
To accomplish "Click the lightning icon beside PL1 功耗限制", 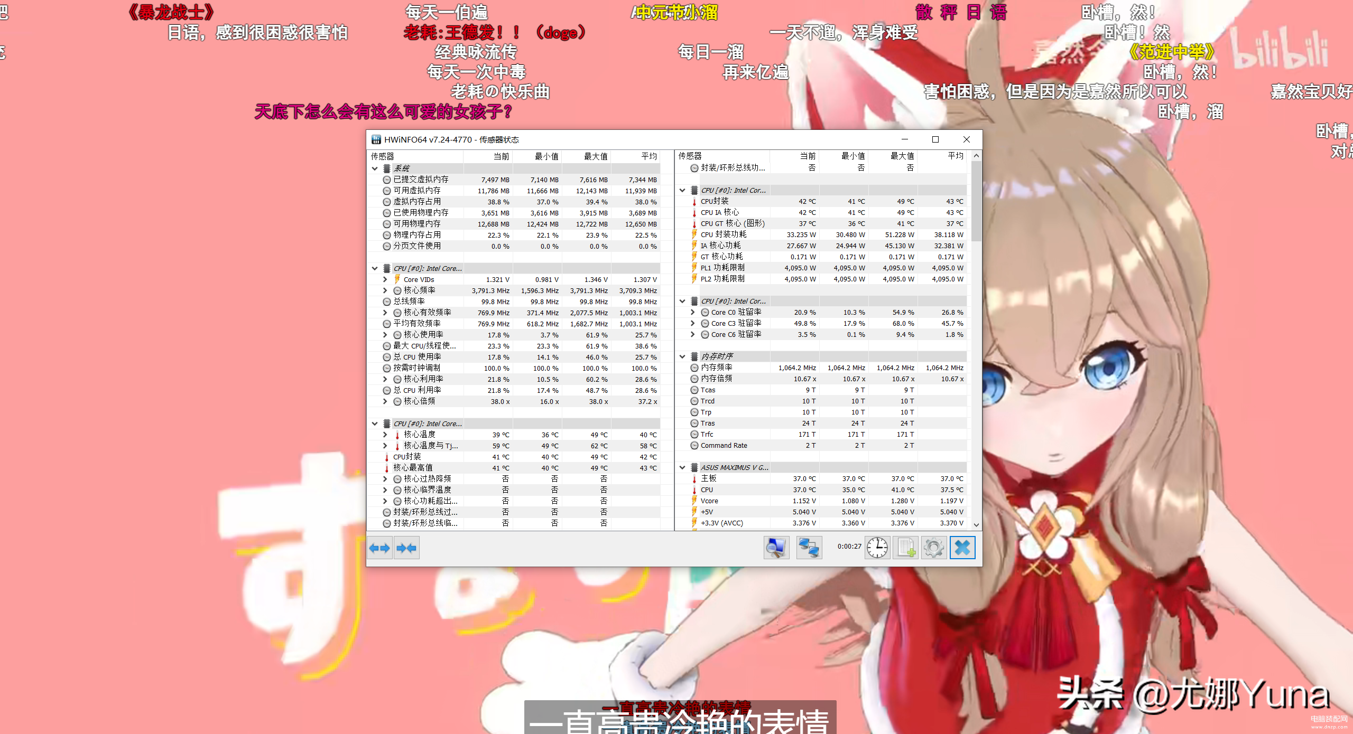I will pyautogui.click(x=694, y=268).
